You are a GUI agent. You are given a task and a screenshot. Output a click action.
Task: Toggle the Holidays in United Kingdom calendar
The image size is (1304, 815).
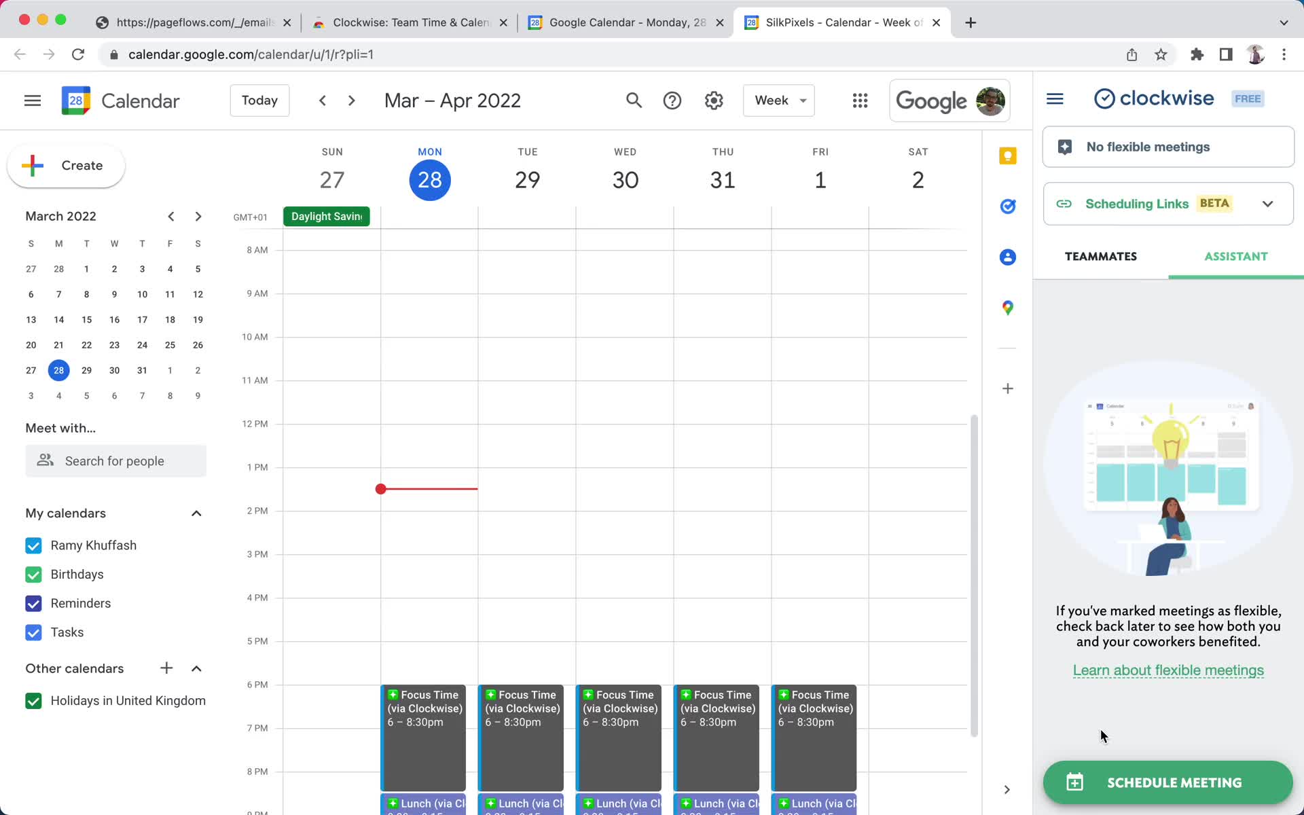(x=34, y=700)
